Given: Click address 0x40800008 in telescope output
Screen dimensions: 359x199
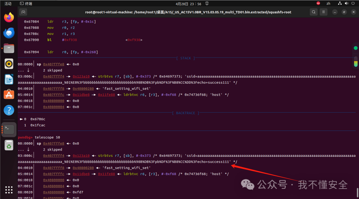Looking at the screenshot, I should 54,192.
